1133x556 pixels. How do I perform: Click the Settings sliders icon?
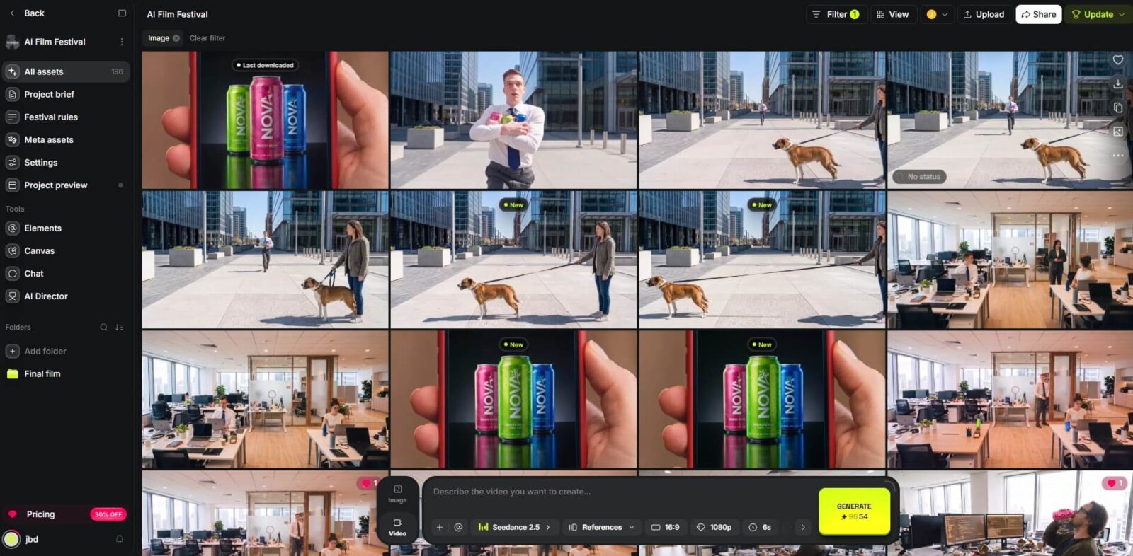(12, 162)
